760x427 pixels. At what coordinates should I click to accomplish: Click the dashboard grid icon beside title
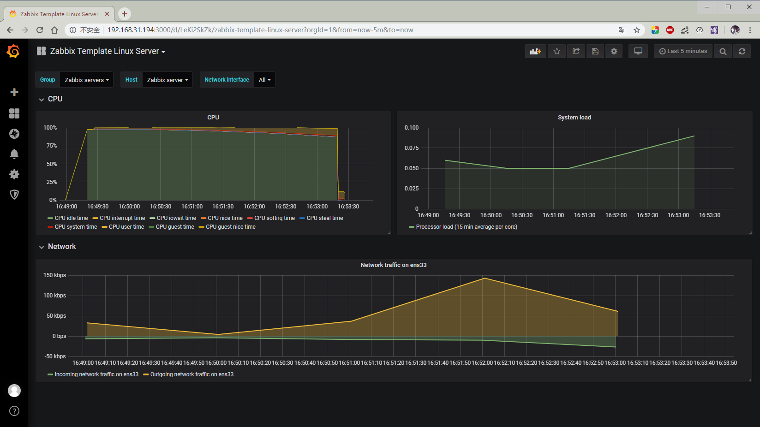(41, 51)
